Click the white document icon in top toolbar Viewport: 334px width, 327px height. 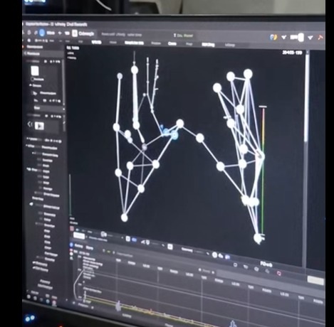click(x=75, y=33)
